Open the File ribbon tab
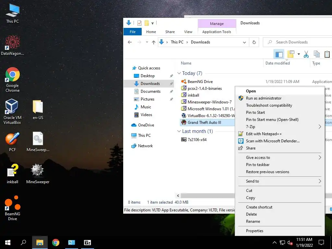The width and height of the screenshot is (332, 249). point(133,32)
